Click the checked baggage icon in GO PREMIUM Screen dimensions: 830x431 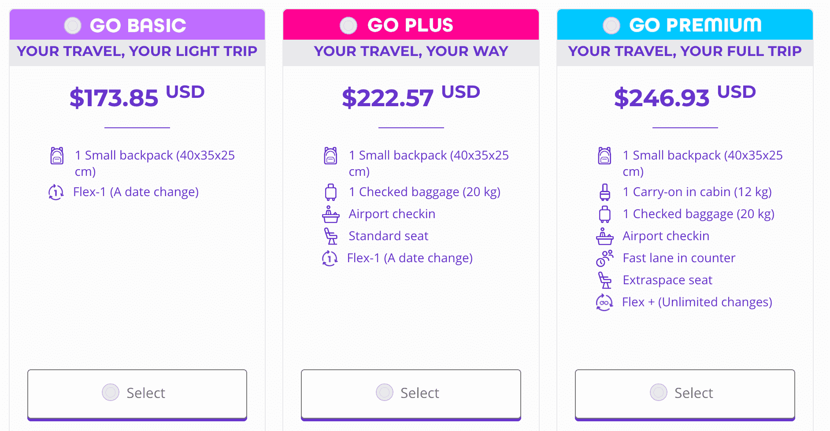[605, 214]
